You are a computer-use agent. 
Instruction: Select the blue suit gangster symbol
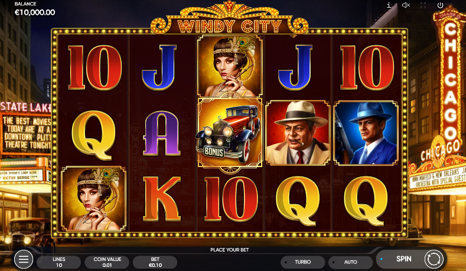click(x=366, y=133)
